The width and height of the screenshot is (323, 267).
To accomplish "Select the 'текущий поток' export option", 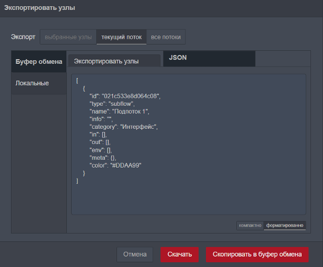I will [x=121, y=37].
